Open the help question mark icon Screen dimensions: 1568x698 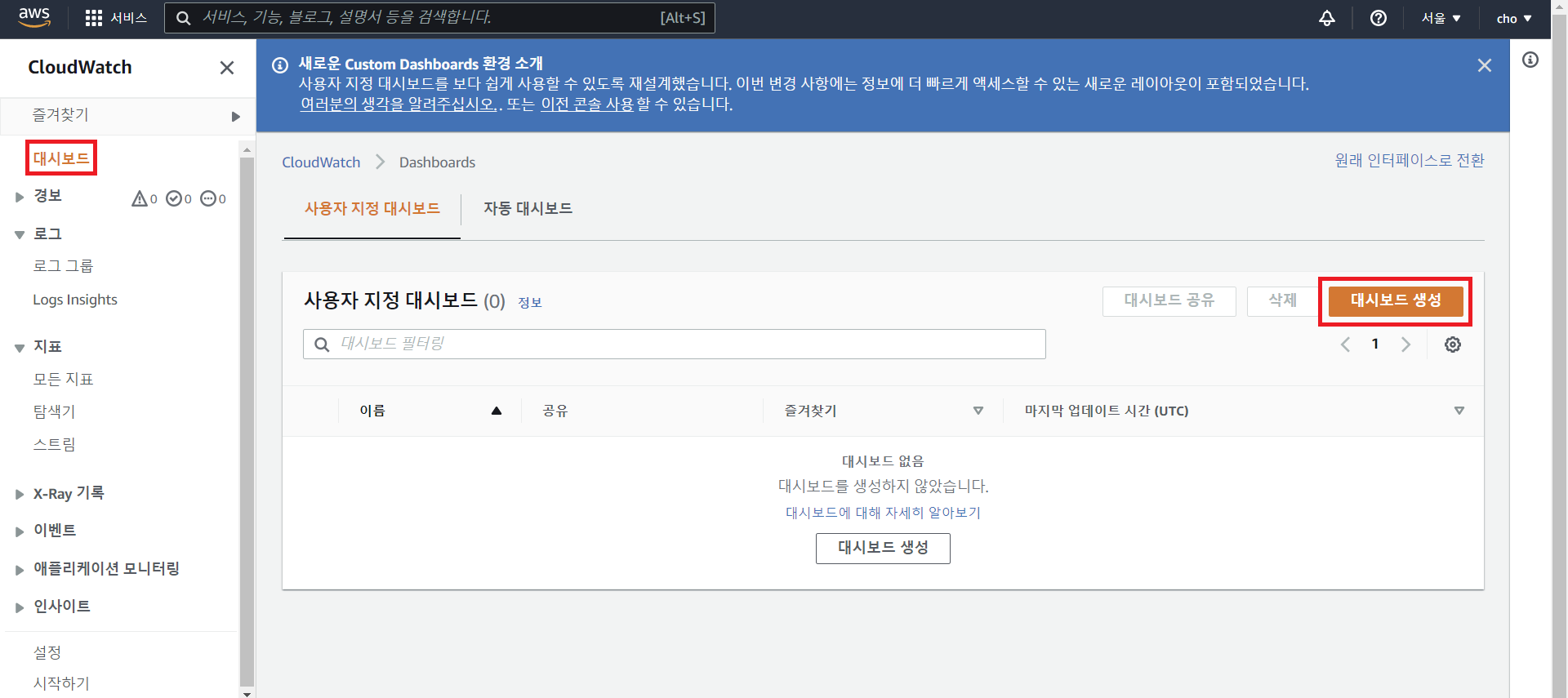pos(1379,18)
